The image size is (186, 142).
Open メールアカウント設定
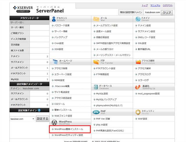click(x=107, y=25)
